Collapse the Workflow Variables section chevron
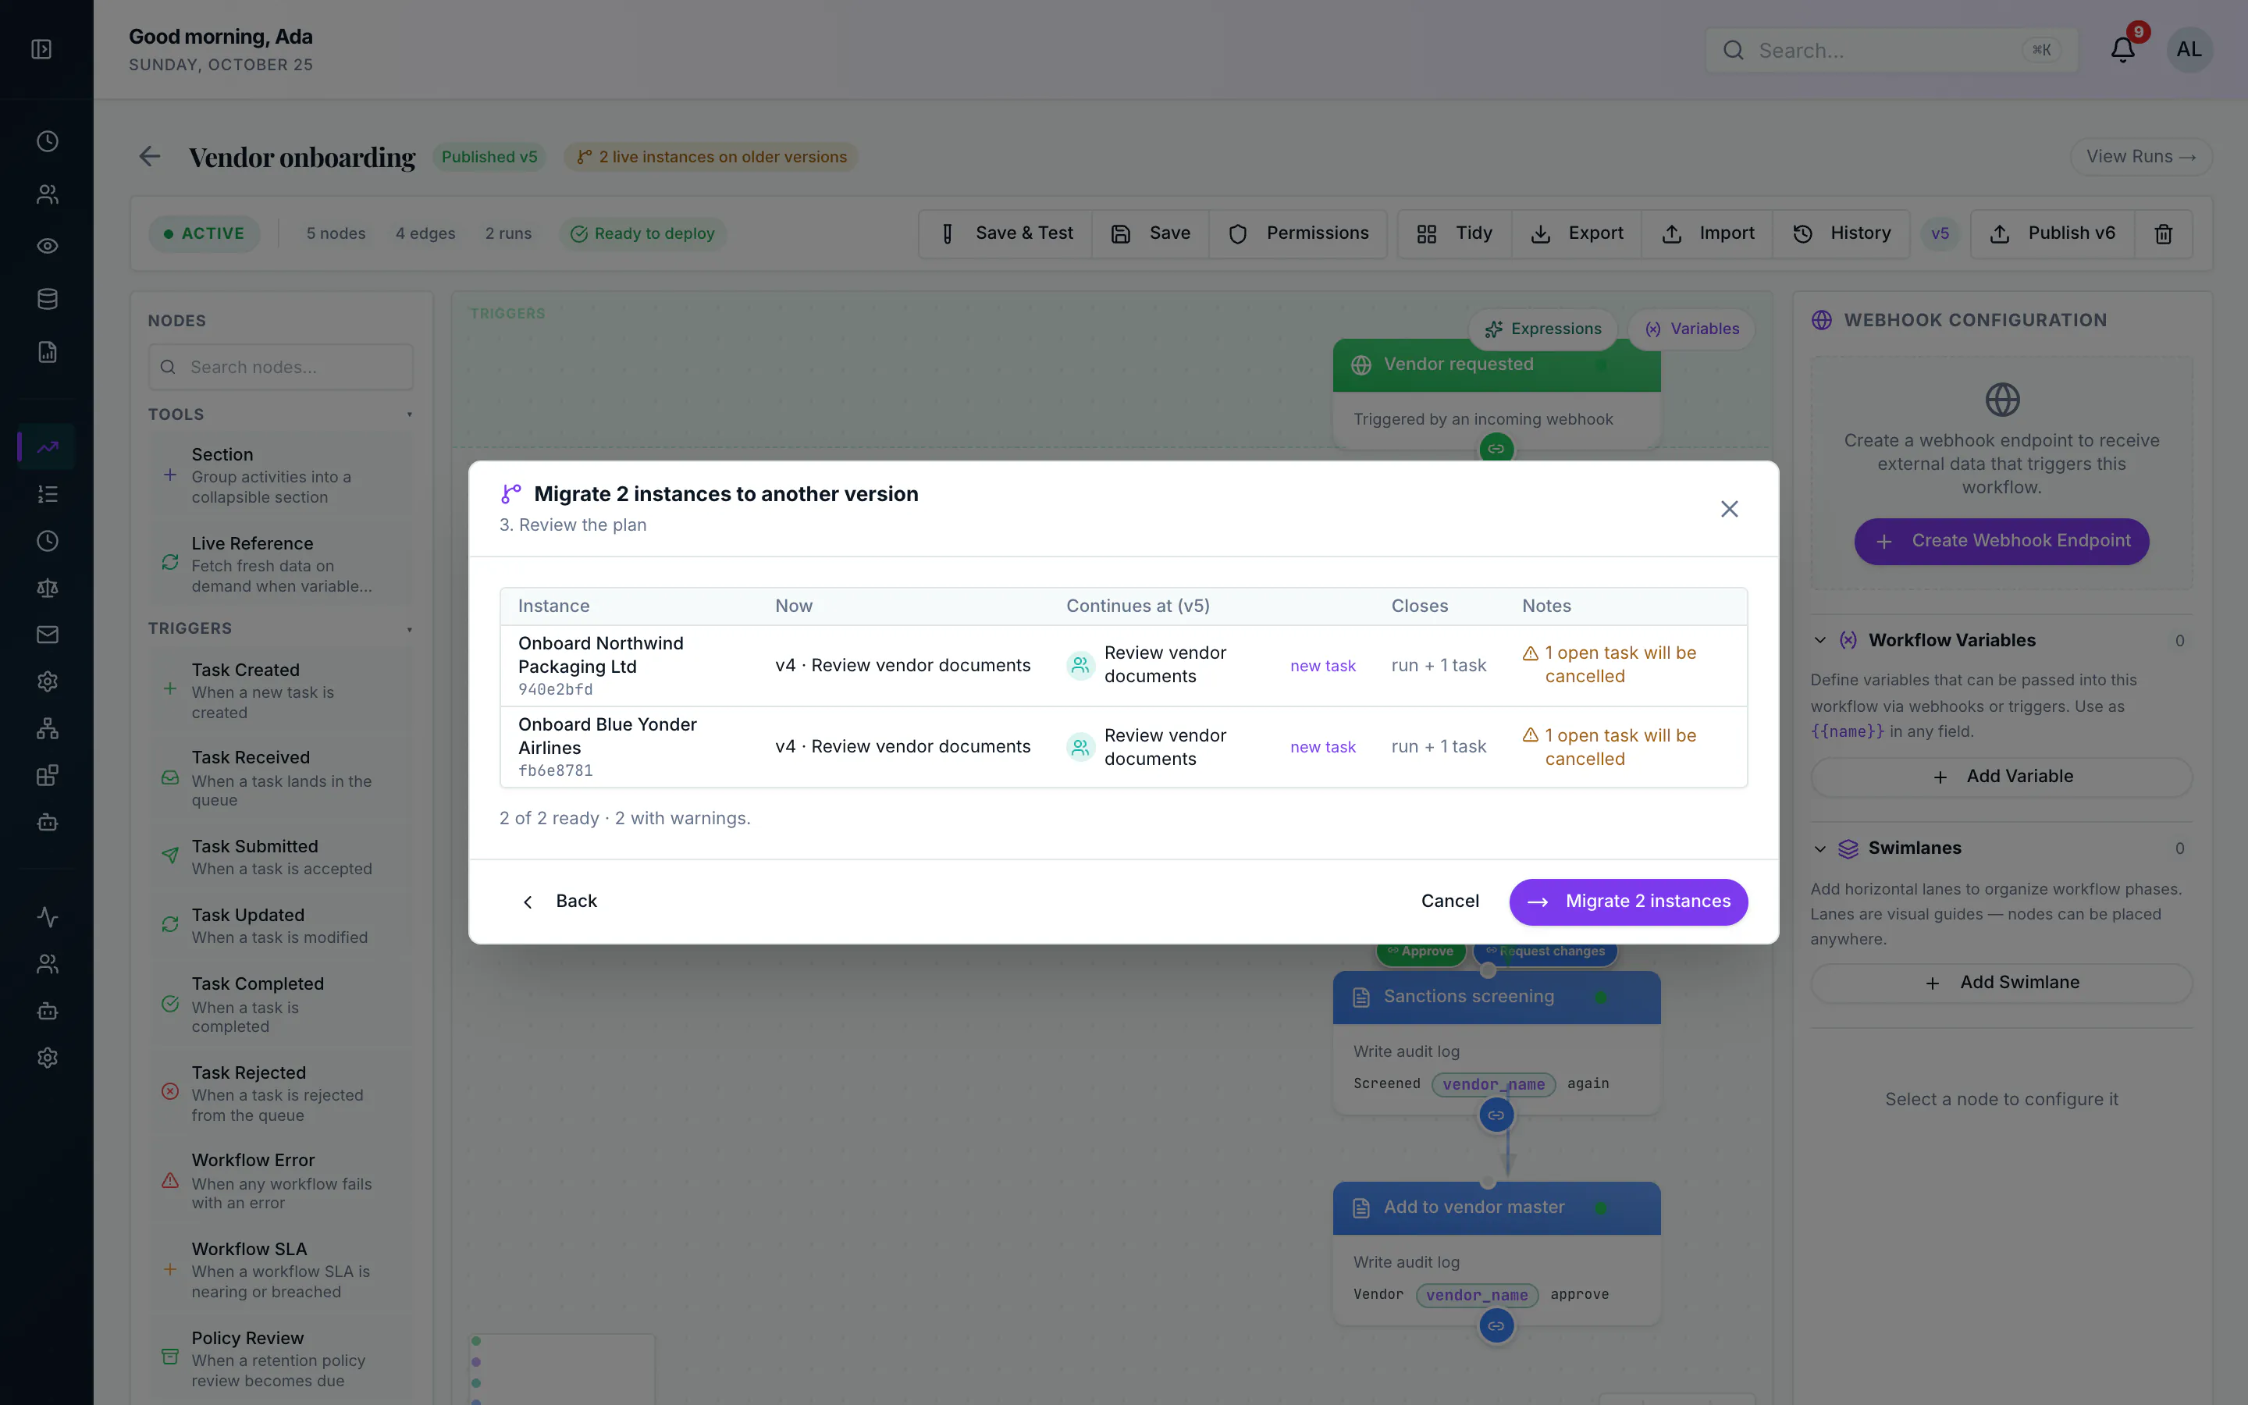Screen dimensions: 2248x1405 [1819, 640]
